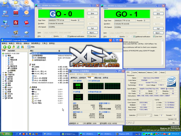Click the CPU Speed field in GO-0 window
Viewport: 181px width, 136px height.
pos(66,27)
